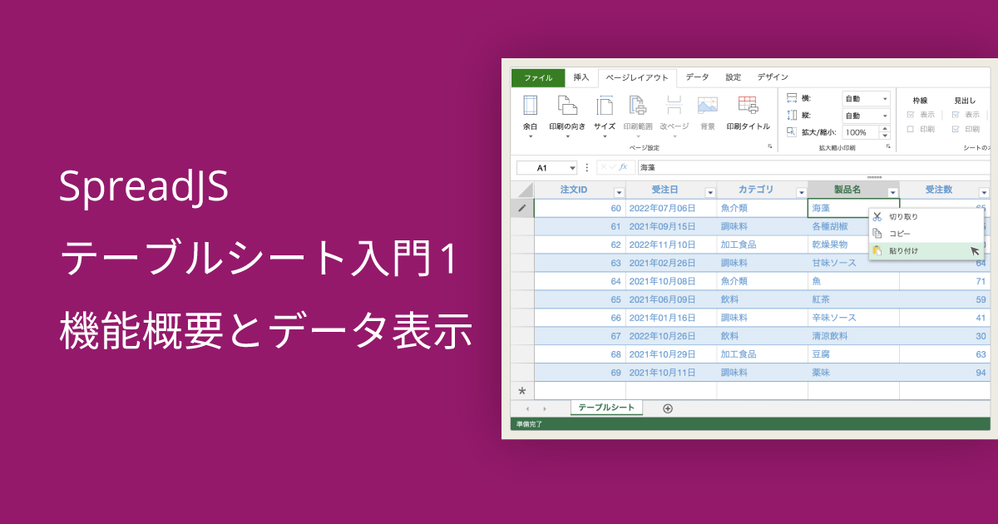This screenshot has width=998, height=524.
Task: Click the 背景 (background) icon
Action: click(708, 112)
